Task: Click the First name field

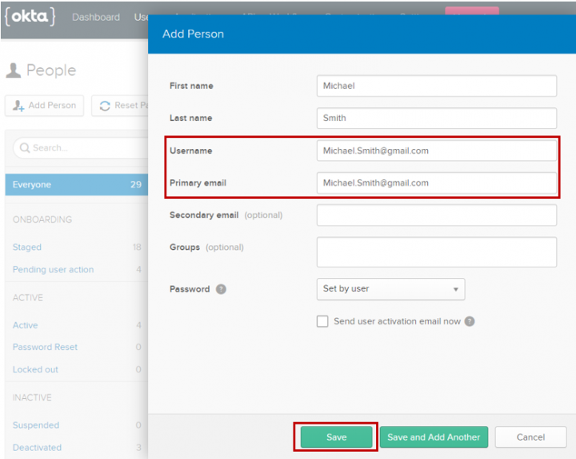Action: click(436, 86)
